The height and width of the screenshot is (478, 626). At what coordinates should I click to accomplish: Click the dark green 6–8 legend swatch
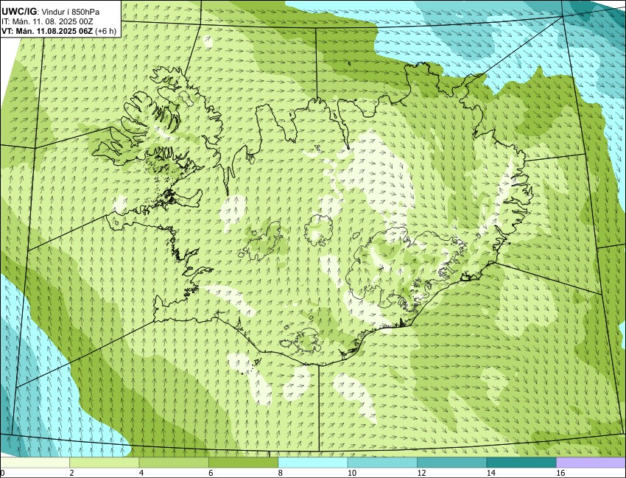243,463
